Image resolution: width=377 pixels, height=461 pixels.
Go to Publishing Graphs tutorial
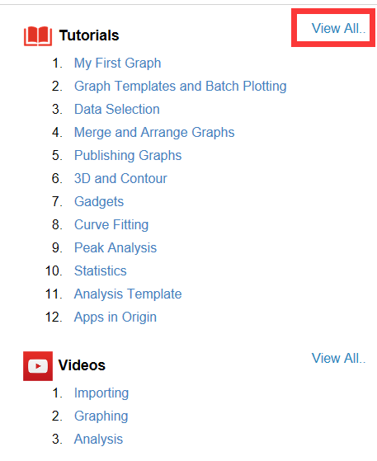point(128,156)
